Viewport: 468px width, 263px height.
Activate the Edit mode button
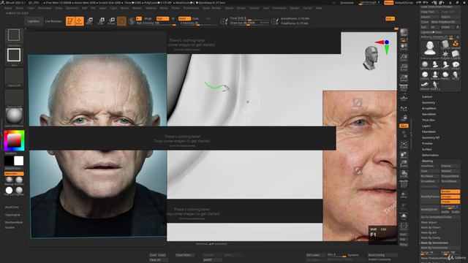[x=70, y=21]
